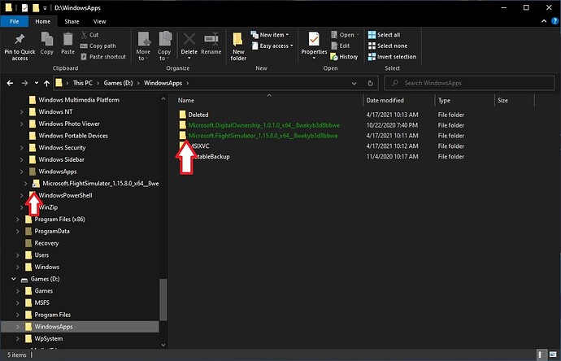This screenshot has height=361, width=561.
Task: Select WindowsApps under Games (D:) in tree
Action: click(x=54, y=327)
